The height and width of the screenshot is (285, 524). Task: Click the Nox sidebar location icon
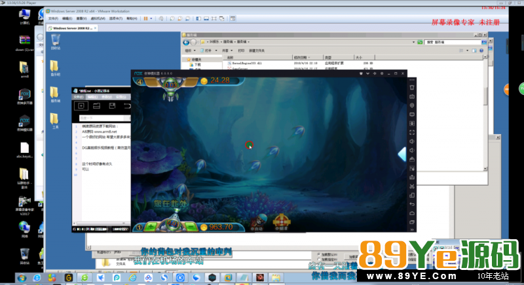[412, 105]
